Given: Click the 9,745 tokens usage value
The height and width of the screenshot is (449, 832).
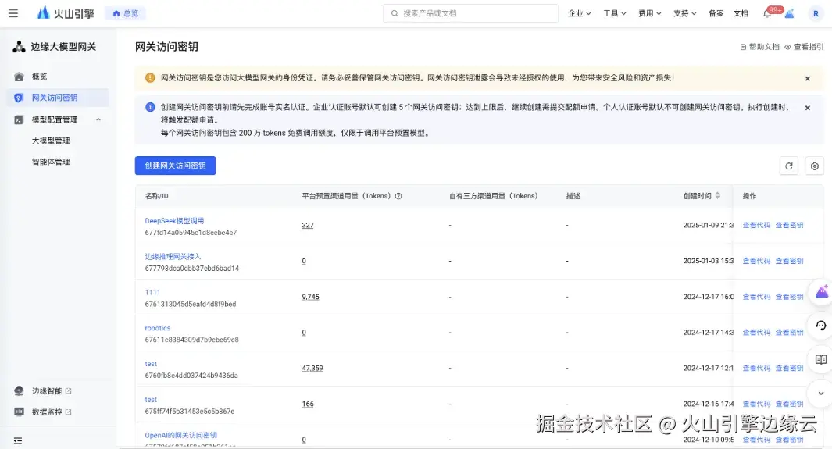Looking at the screenshot, I should coord(310,297).
